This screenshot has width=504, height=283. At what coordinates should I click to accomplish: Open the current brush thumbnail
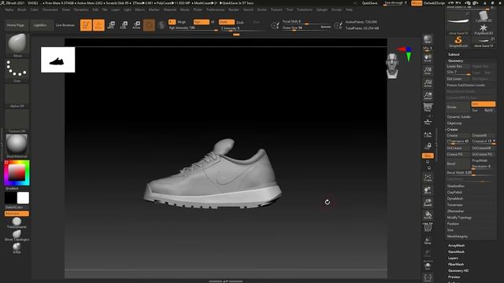17,45
